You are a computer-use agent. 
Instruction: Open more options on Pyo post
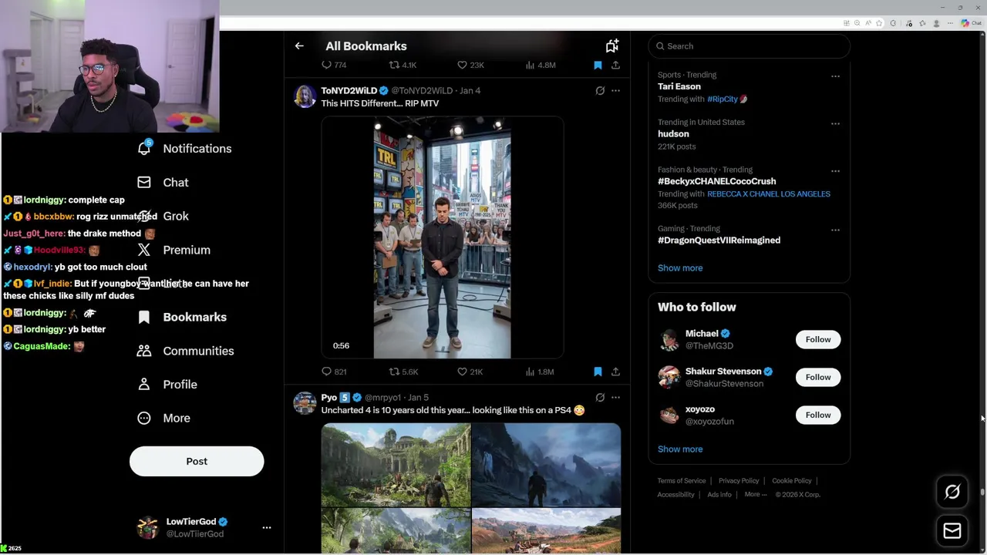coord(615,398)
